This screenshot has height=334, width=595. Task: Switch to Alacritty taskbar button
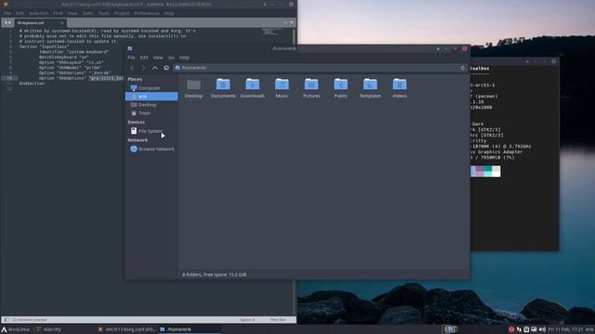coord(48,329)
